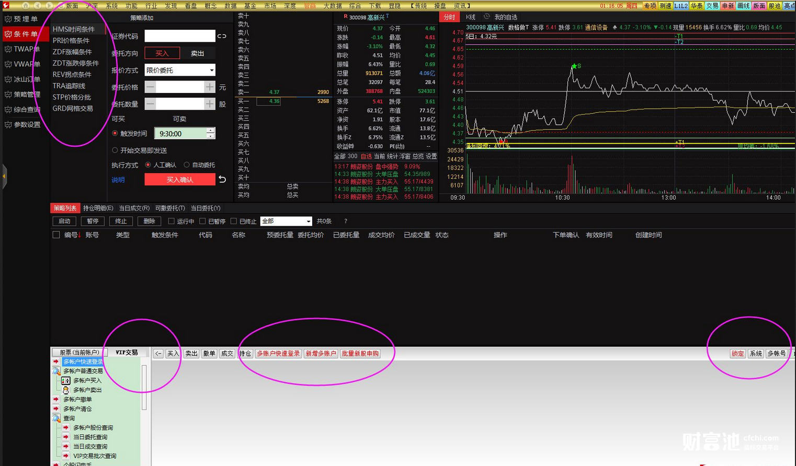Select the 自动委托 radio option
796x466 pixels.
coord(187,165)
